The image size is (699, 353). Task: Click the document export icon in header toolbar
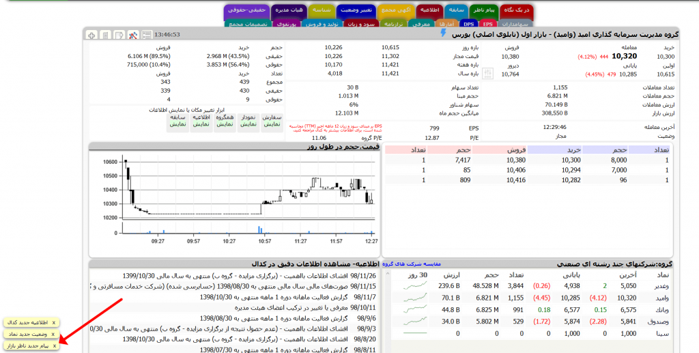click(x=119, y=35)
